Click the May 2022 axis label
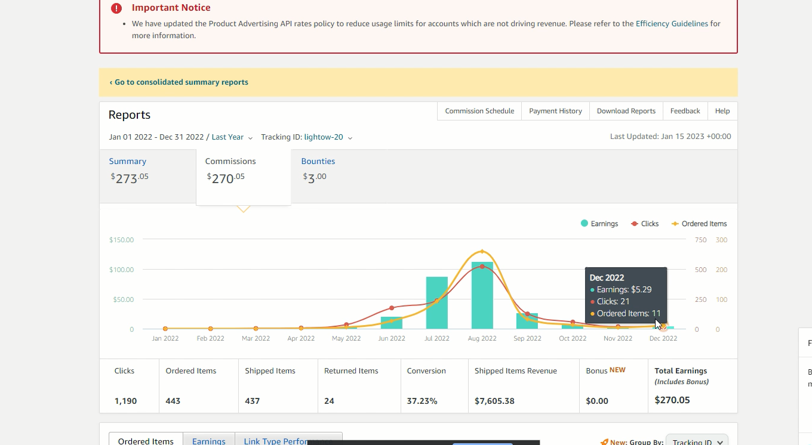812x445 pixels. point(346,338)
